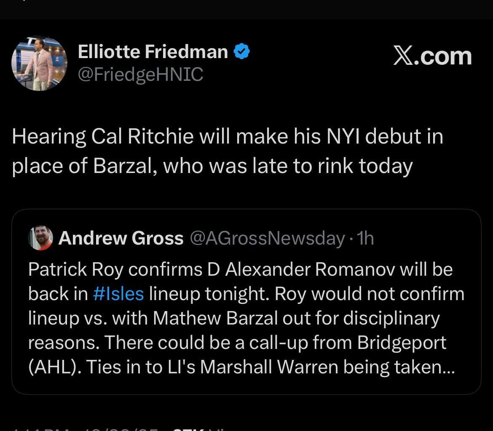Open the quoted Andrew Gross tweet
493x431 pixels.
pyautogui.click(x=246, y=301)
